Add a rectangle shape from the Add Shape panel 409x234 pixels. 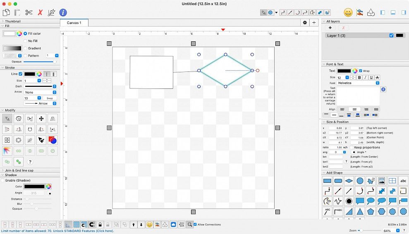(x=327, y=181)
